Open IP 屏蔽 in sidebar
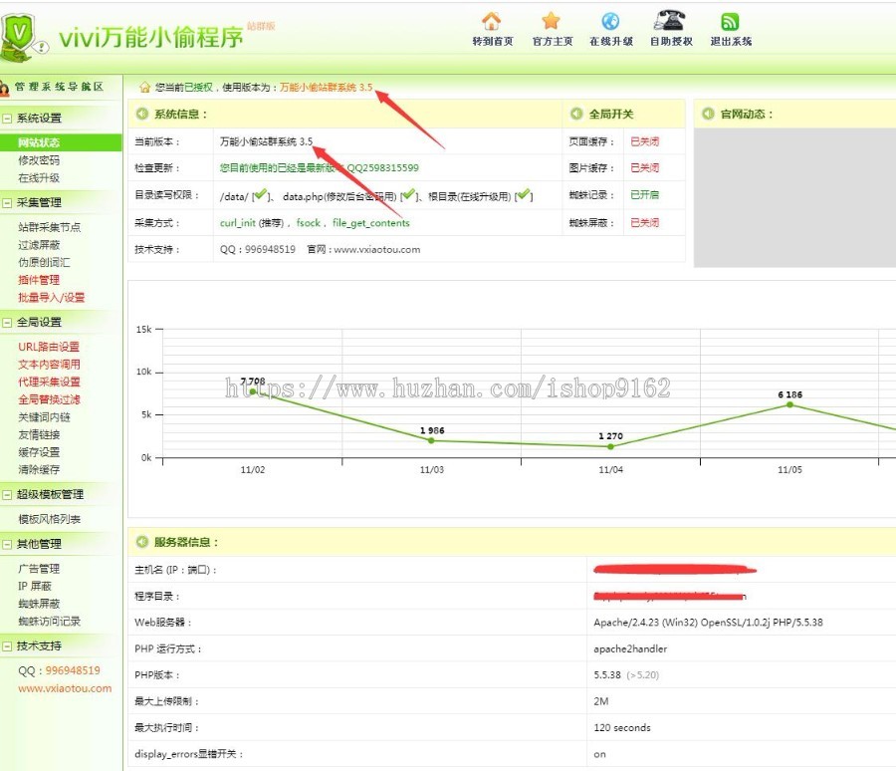Image resolution: width=896 pixels, height=771 pixels. tap(34, 587)
